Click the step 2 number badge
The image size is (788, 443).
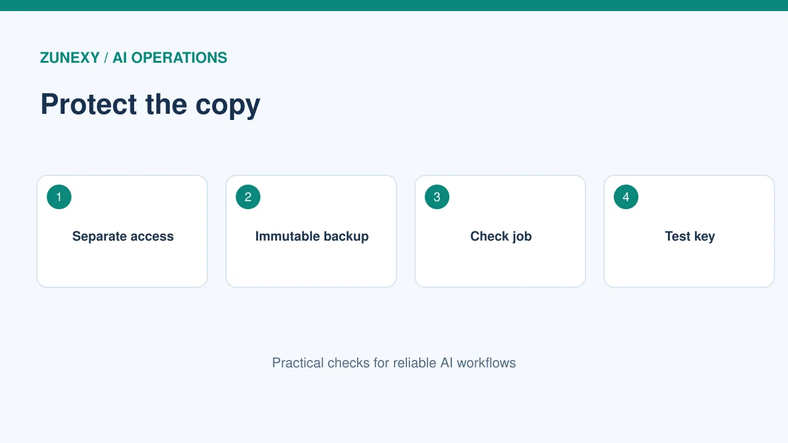[x=248, y=197]
